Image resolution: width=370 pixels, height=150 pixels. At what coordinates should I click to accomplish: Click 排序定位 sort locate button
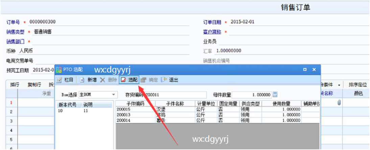pyautogui.click(x=358, y=85)
